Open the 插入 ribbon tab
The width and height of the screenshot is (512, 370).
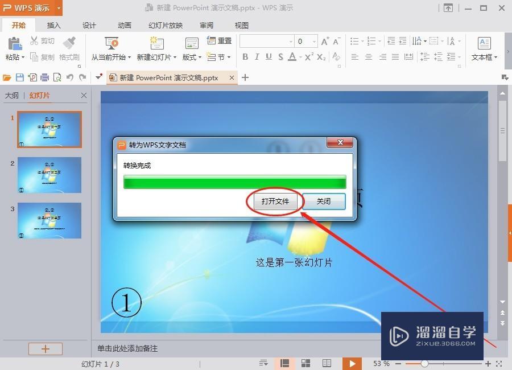pos(53,25)
